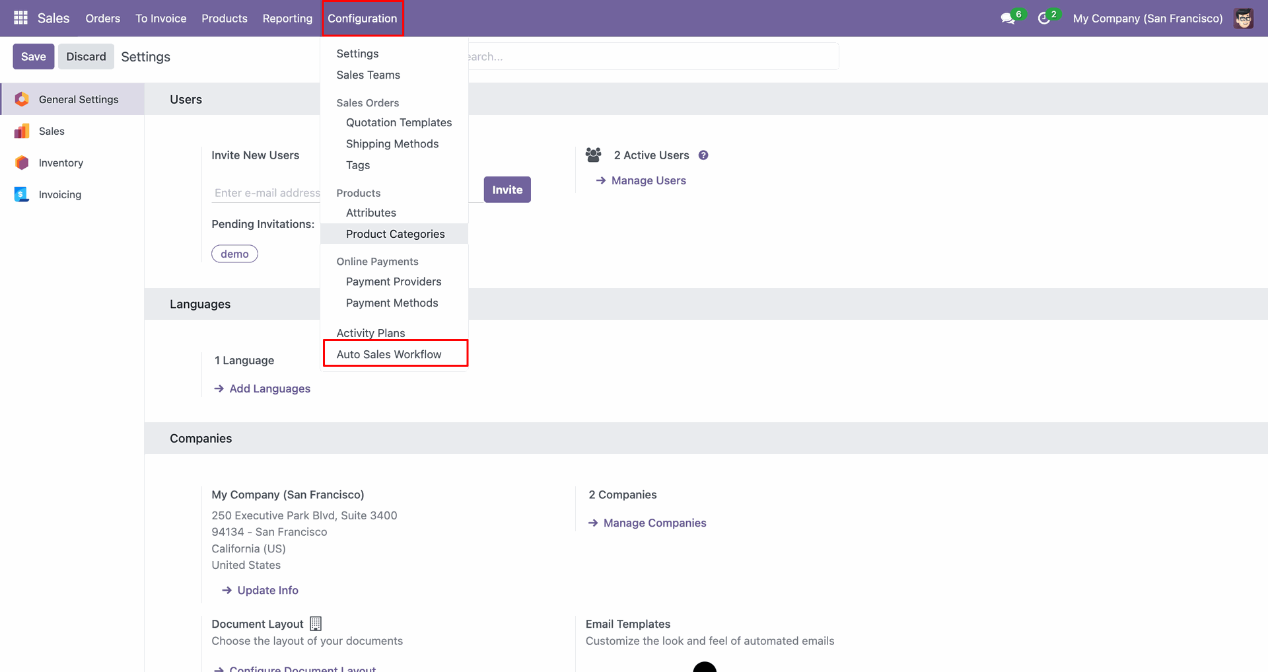Click the demo pending invitation tag
Image resolution: width=1268 pixels, height=672 pixels.
[234, 254]
